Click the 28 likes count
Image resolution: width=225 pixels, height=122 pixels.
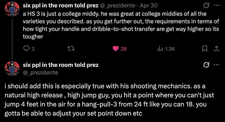click(x=123, y=49)
